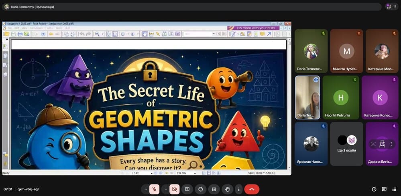Viewport: 401px width, 196px height.
Task: Toggle the Hand tool in Foxit toolbar
Action: (x=145, y=34)
